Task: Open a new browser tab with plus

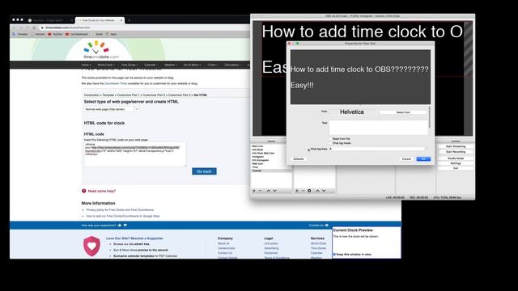Action: (x=129, y=20)
